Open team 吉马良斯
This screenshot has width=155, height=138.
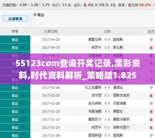pyautogui.click(x=95, y=103)
